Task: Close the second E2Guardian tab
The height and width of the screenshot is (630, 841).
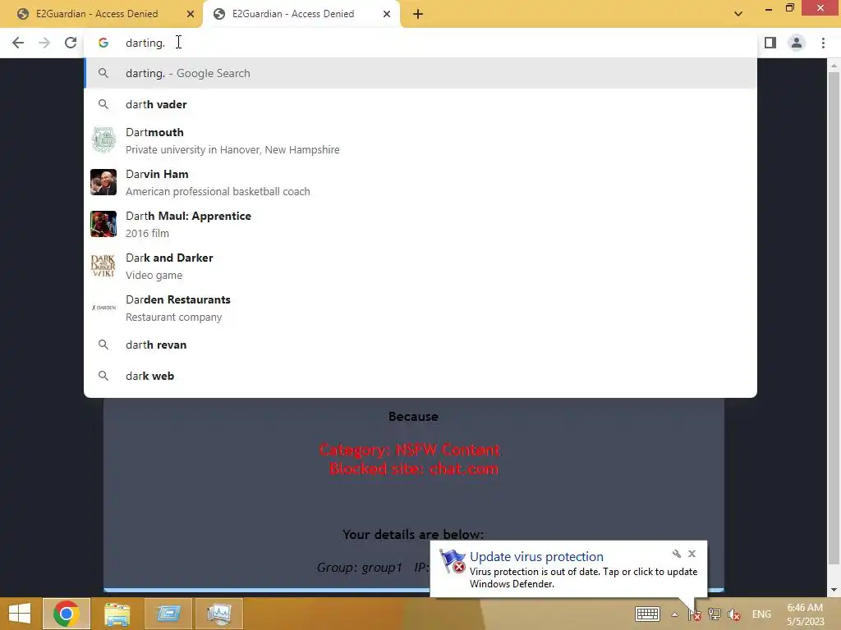Action: coord(387,14)
